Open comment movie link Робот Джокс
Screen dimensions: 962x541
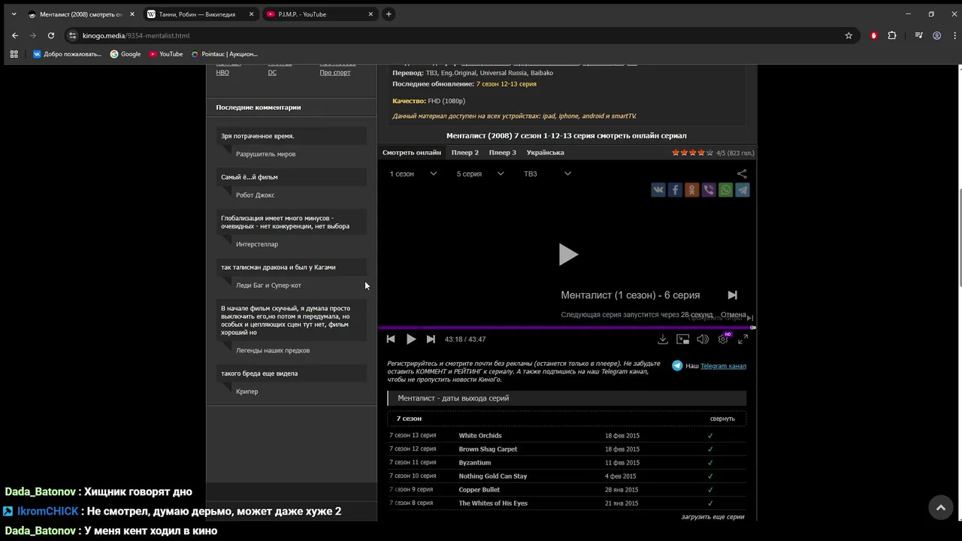click(256, 195)
